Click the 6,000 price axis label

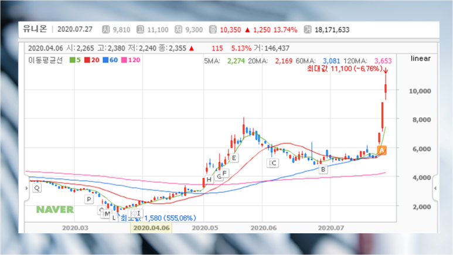[x=421, y=149]
